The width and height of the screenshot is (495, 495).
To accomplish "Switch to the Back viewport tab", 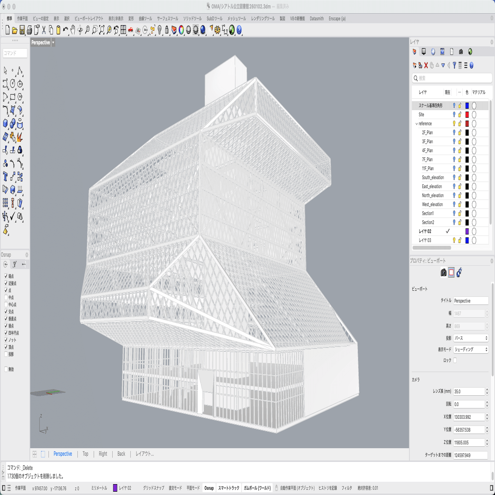I will point(121,454).
